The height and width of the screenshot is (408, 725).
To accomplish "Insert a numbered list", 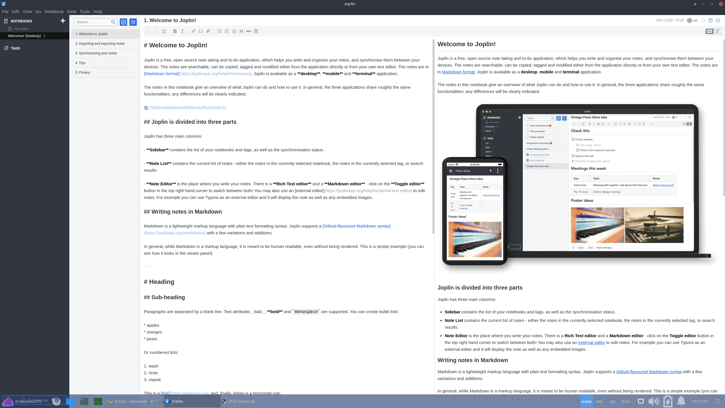I will 227,31.
